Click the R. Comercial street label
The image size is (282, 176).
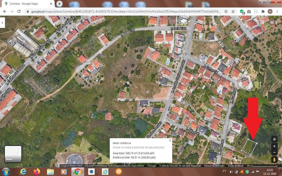pos(211,69)
